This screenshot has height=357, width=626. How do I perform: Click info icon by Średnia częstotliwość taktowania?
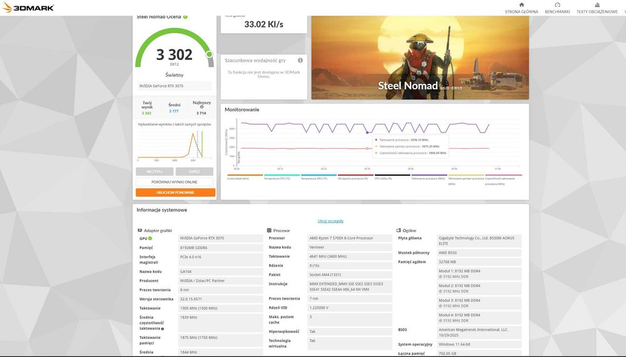(163, 329)
